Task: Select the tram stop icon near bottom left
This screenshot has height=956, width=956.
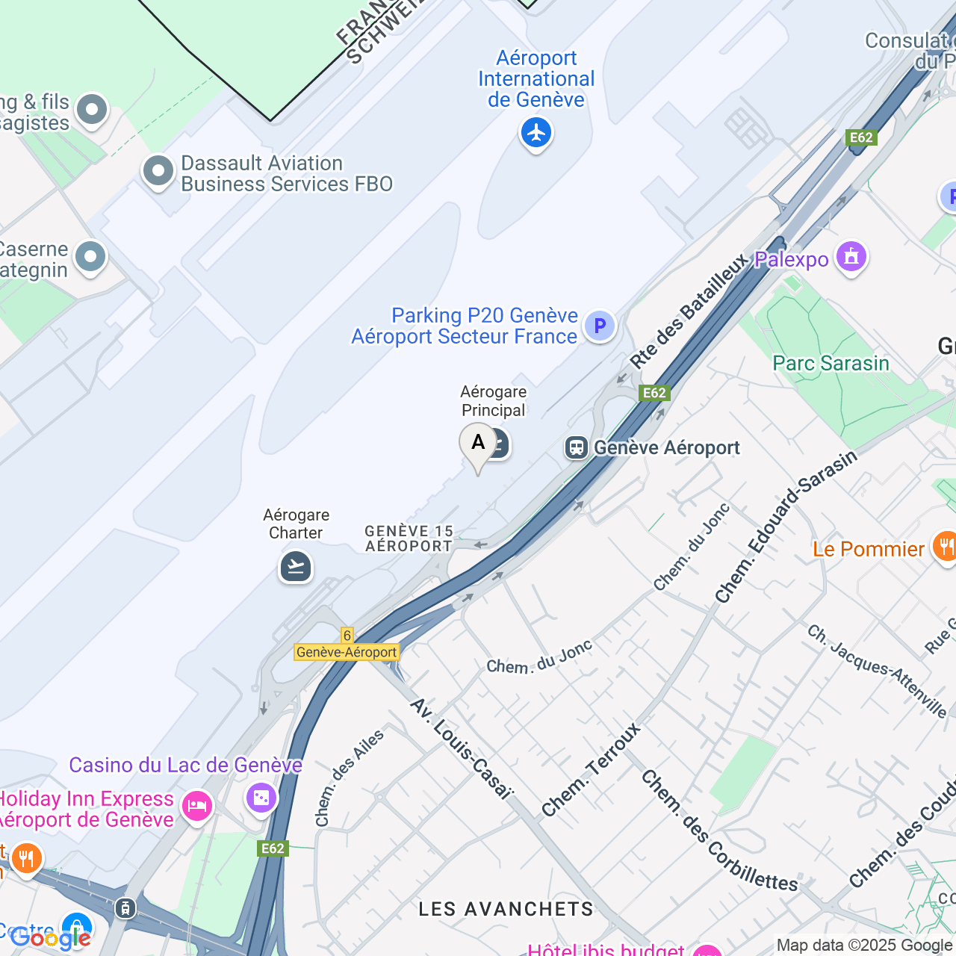Action: click(x=125, y=908)
